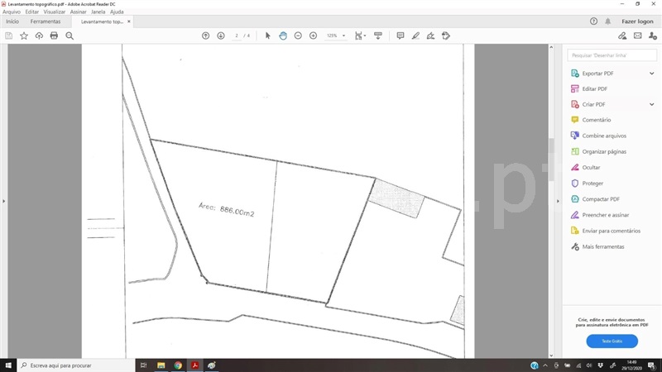Click Fazer logon

click(637, 21)
